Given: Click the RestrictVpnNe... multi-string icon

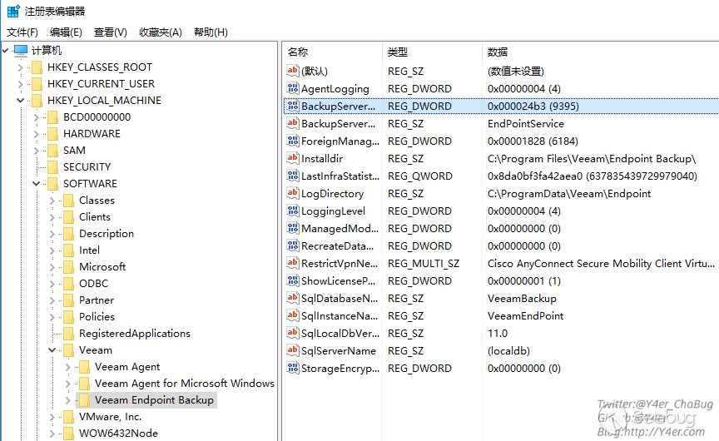Looking at the screenshot, I should pos(293,263).
